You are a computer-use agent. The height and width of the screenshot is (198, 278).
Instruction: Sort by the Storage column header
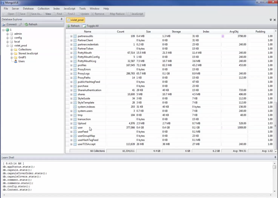point(176,31)
